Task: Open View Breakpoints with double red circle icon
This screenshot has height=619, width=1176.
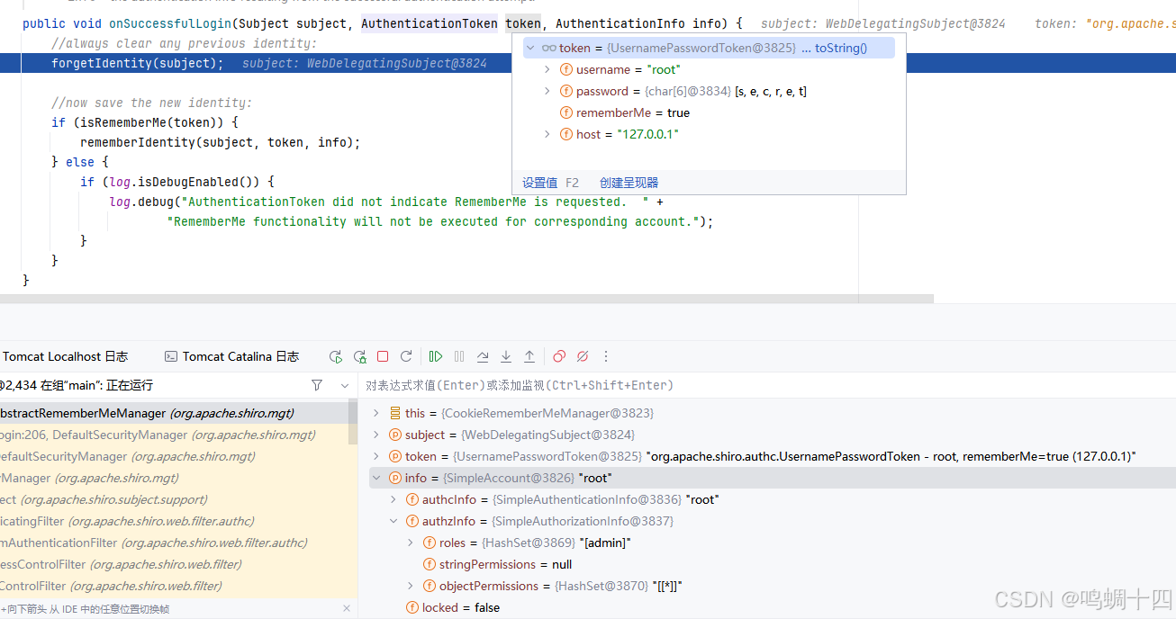Action: point(559,356)
